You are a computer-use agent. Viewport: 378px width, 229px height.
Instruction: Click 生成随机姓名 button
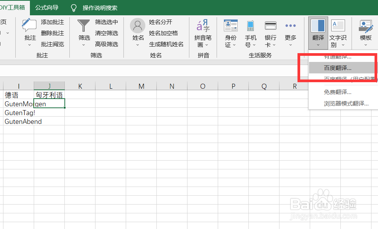point(166,44)
